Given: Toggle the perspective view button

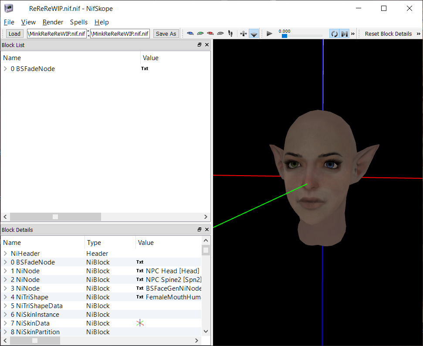Looking at the screenshot, I should [254, 34].
